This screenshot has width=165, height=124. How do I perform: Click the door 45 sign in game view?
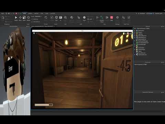(x=125, y=66)
